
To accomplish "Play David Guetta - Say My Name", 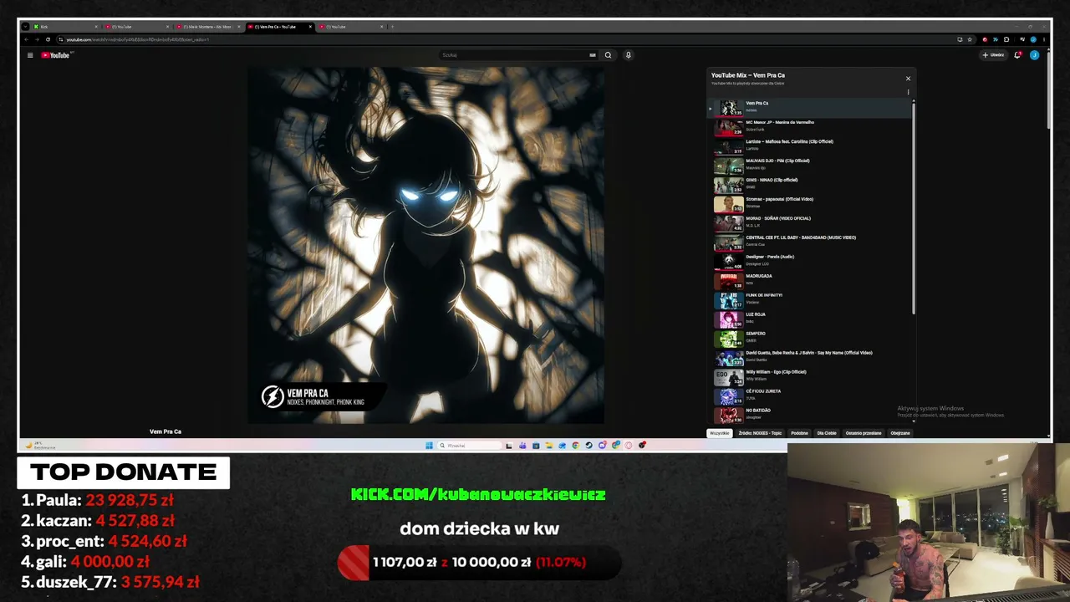I will tap(809, 357).
